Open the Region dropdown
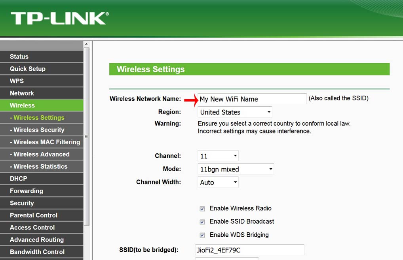403x260 pixels. (x=235, y=112)
